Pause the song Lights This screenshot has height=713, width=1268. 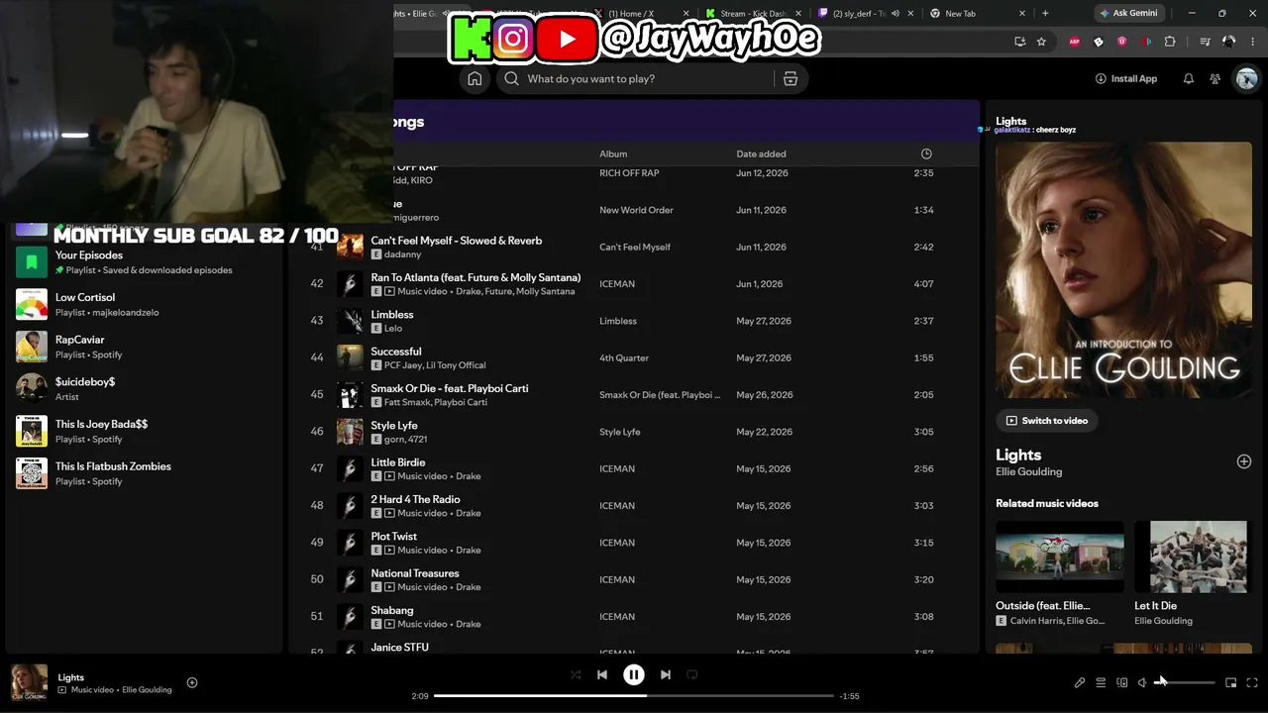coord(634,674)
